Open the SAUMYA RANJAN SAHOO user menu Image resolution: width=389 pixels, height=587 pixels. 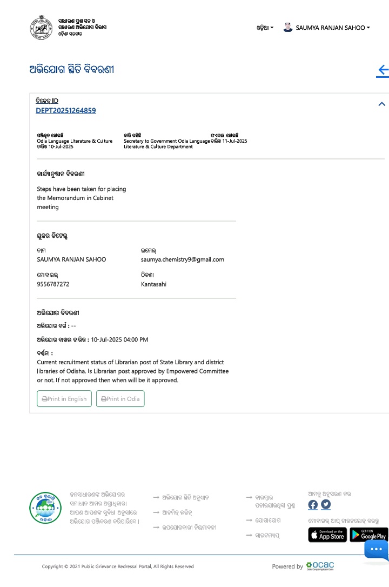[332, 28]
